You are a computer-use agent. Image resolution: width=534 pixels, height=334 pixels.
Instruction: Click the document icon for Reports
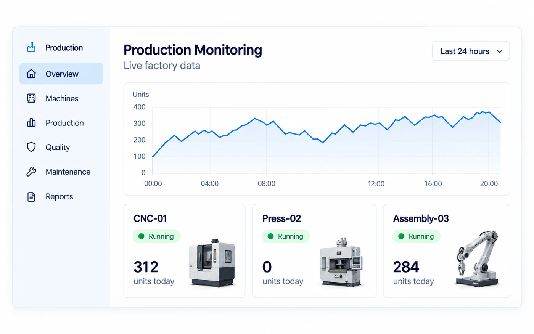point(31,197)
